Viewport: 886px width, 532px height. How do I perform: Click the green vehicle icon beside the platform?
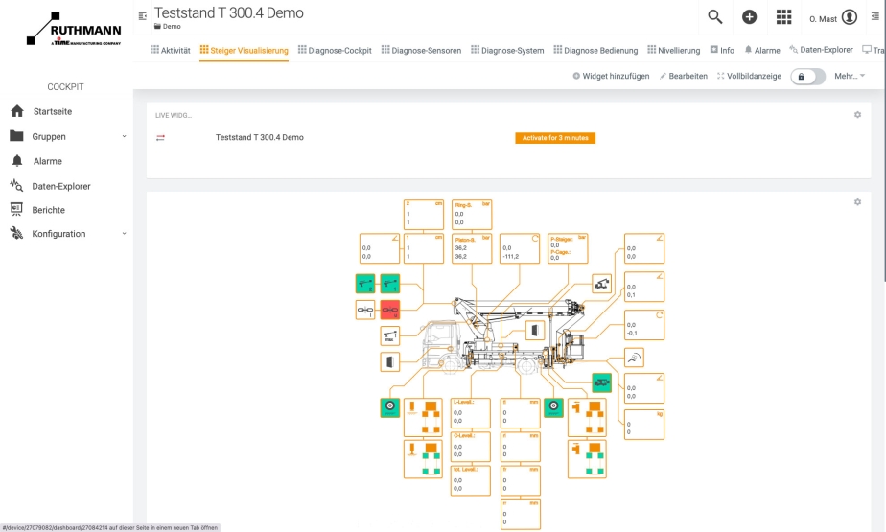tap(601, 382)
